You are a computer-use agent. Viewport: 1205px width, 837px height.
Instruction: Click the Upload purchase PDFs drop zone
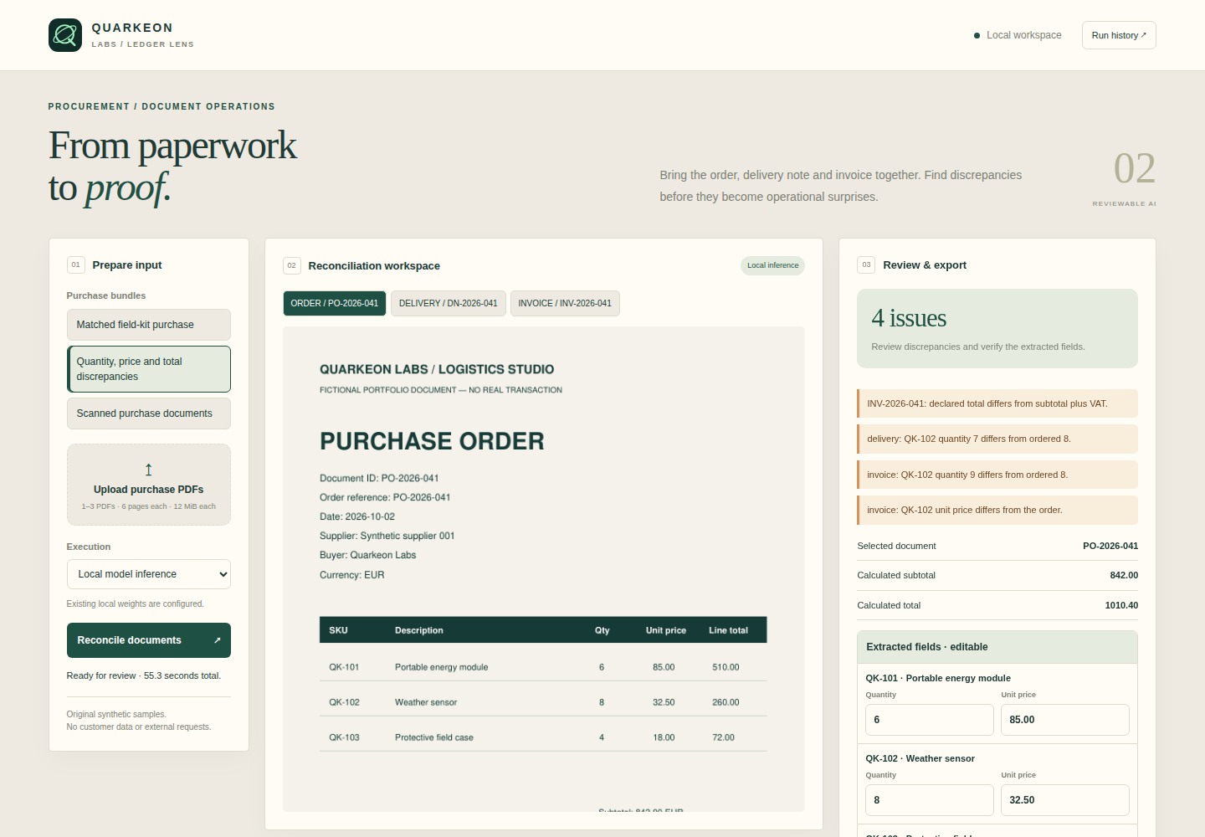pos(149,485)
